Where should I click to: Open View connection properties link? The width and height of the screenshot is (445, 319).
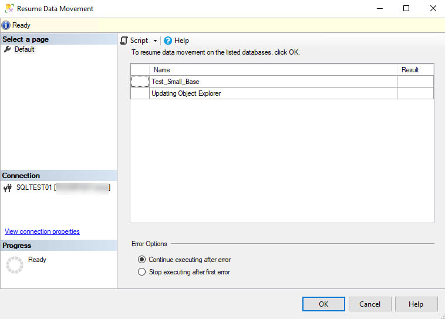[42, 231]
